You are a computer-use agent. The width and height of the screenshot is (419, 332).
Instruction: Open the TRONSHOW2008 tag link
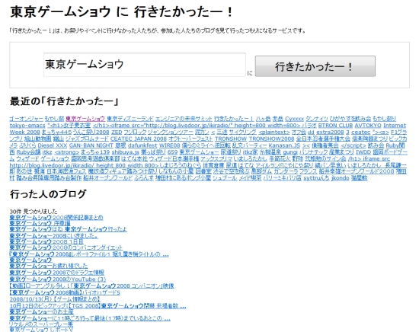271,139
